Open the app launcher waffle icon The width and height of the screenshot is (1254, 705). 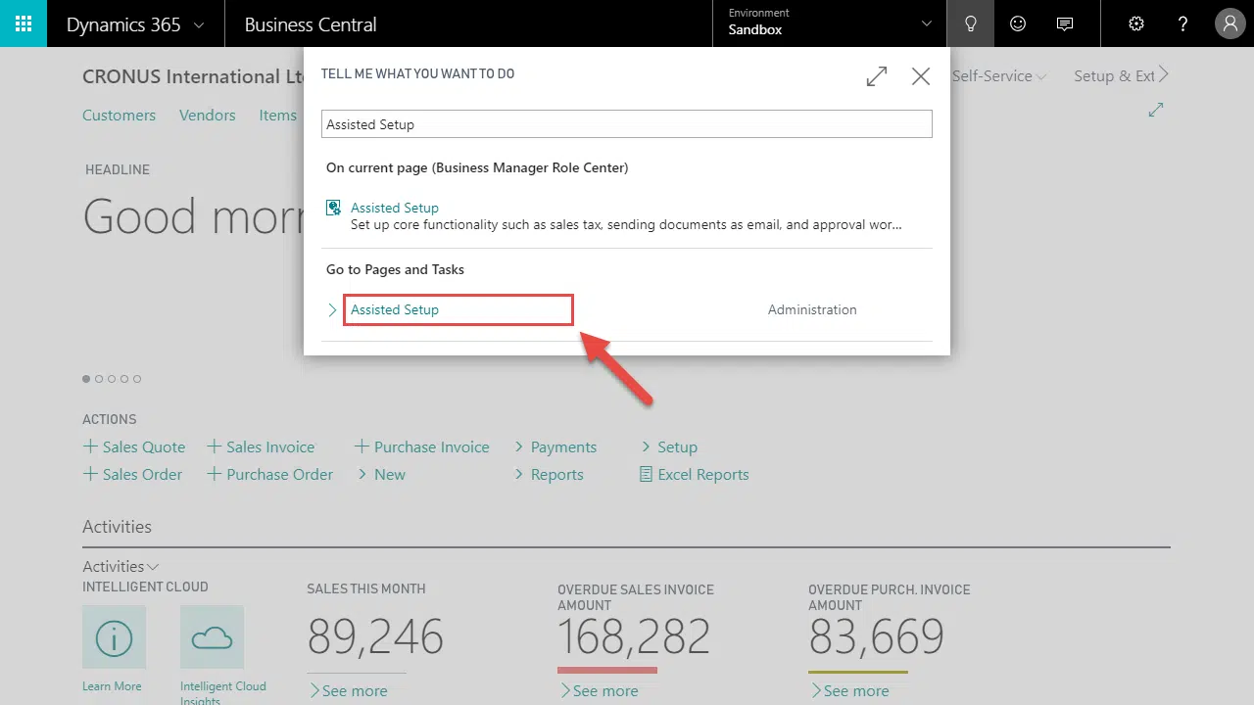[x=24, y=23]
